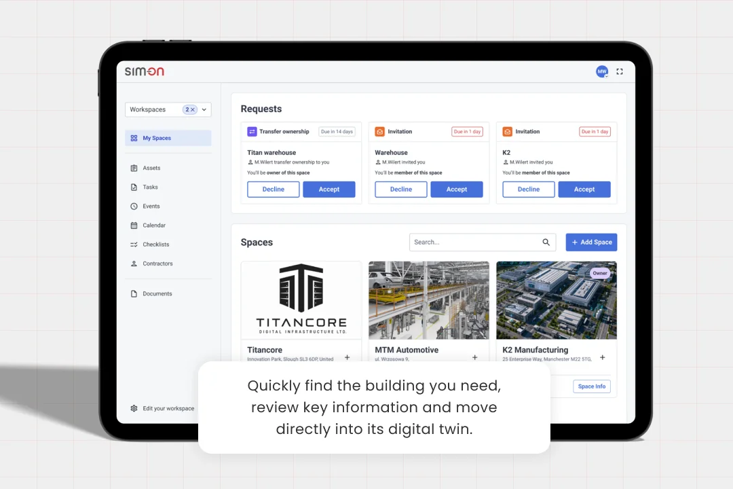Open the MW user avatar menu

601,71
